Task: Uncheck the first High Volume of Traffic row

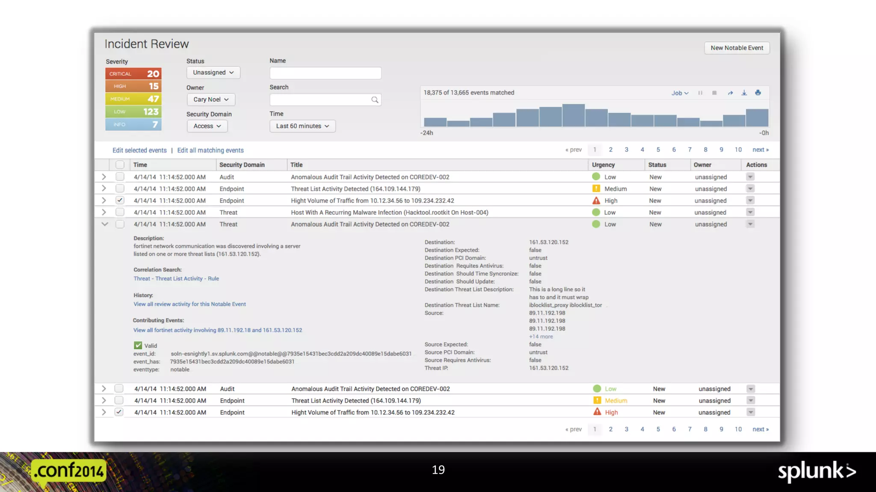Action: tap(120, 200)
